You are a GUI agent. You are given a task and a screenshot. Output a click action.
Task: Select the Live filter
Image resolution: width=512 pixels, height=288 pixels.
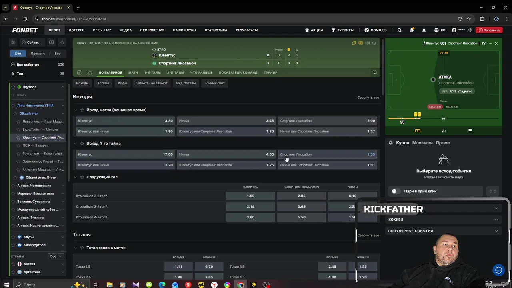click(x=18, y=53)
